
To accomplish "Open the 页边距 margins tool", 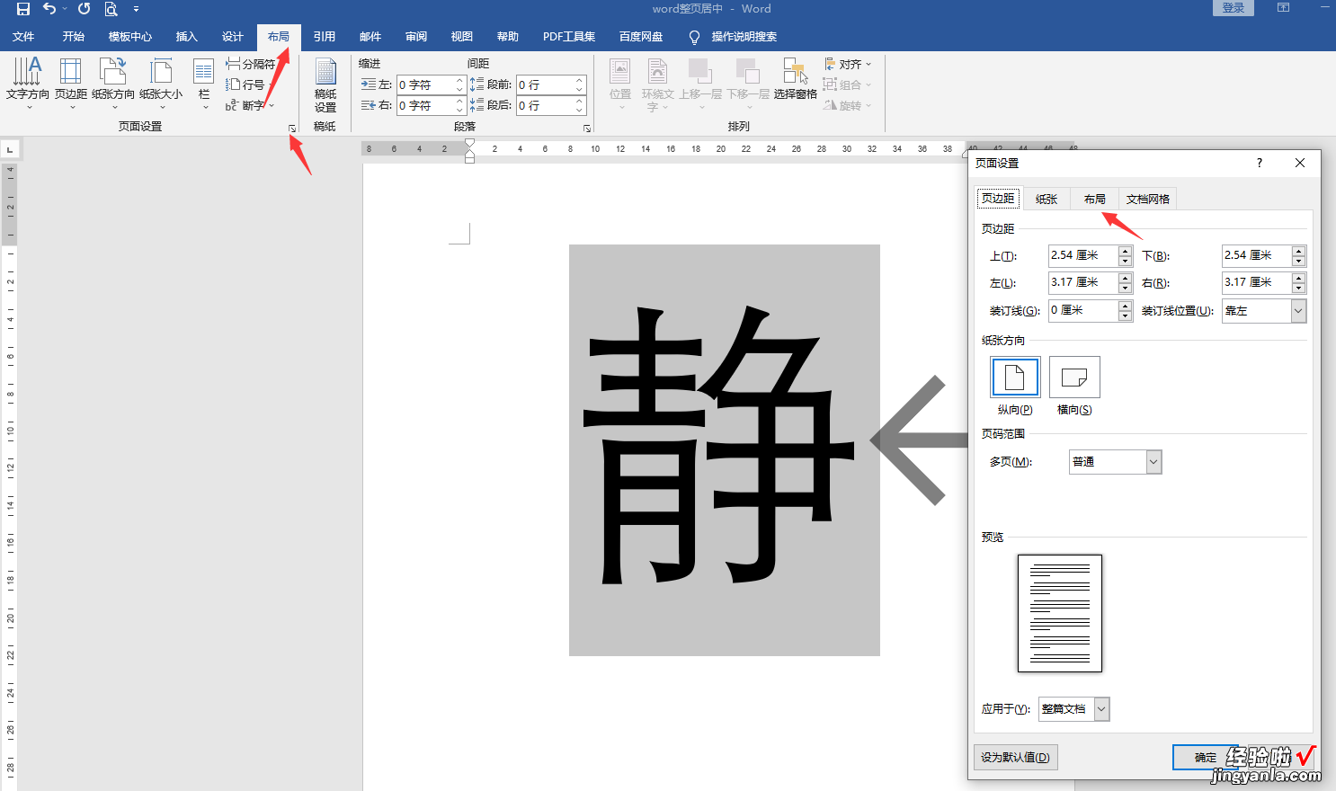I will click(x=71, y=84).
